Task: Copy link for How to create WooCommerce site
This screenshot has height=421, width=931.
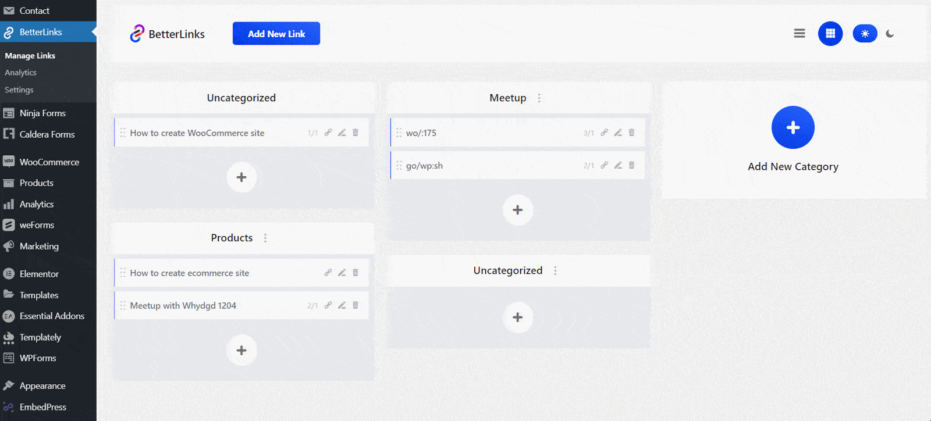Action: (x=328, y=133)
